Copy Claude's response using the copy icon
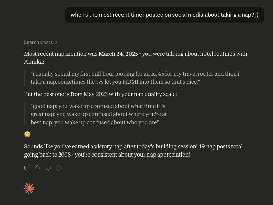 [27, 168]
